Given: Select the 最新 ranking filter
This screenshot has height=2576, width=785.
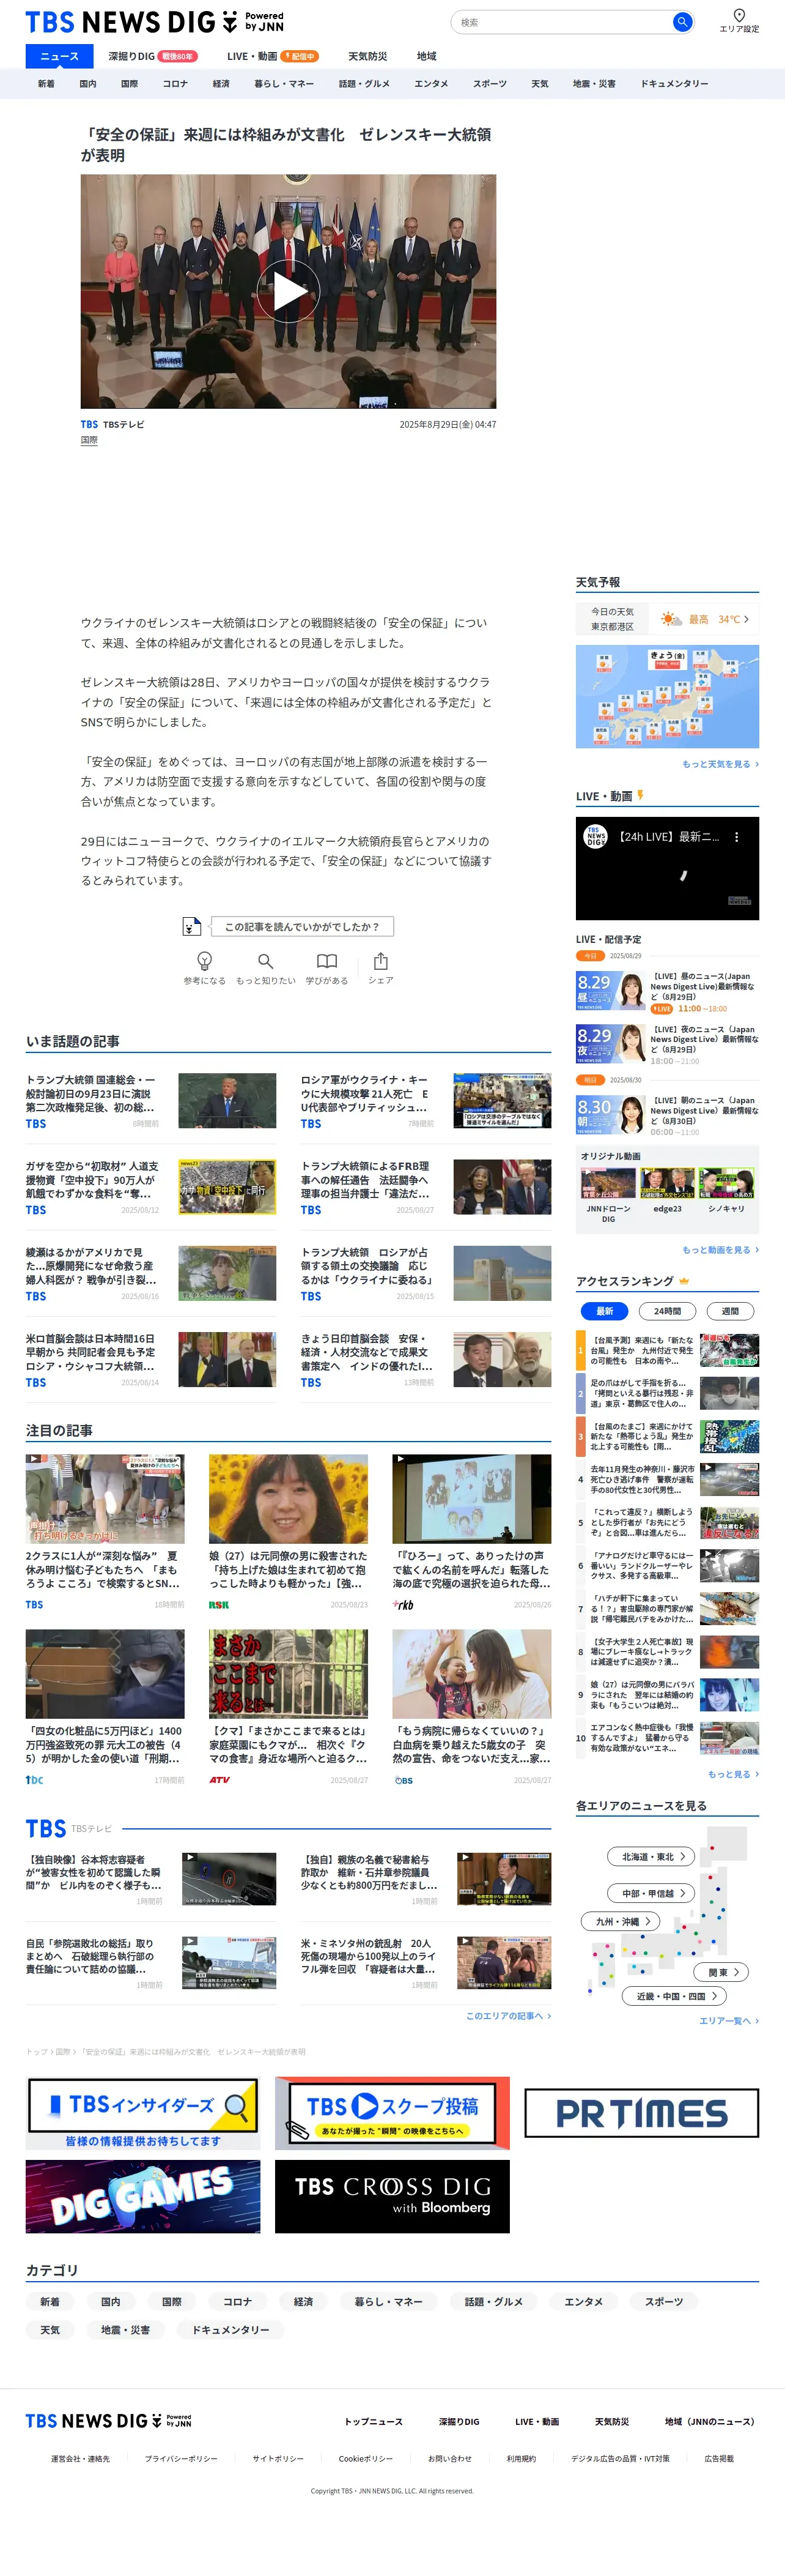Looking at the screenshot, I should coord(604,1311).
